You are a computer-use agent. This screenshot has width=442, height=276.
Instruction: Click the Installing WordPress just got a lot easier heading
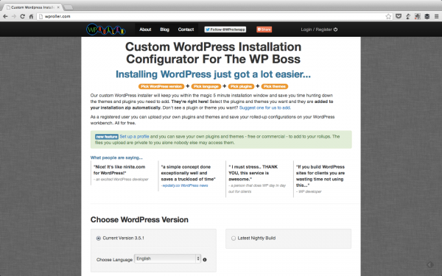pos(213,74)
